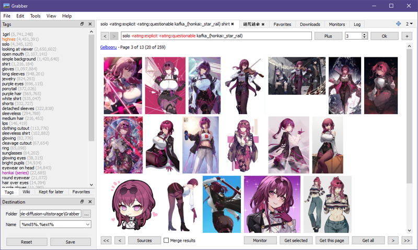Click the 1girl tag
418x250 pixels.
[6, 34]
